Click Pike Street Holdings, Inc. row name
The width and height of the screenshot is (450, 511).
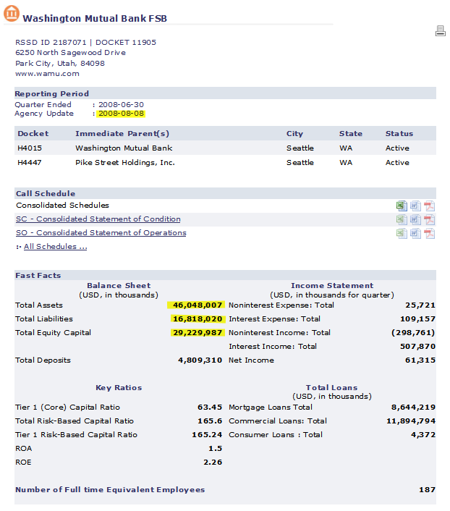click(125, 162)
